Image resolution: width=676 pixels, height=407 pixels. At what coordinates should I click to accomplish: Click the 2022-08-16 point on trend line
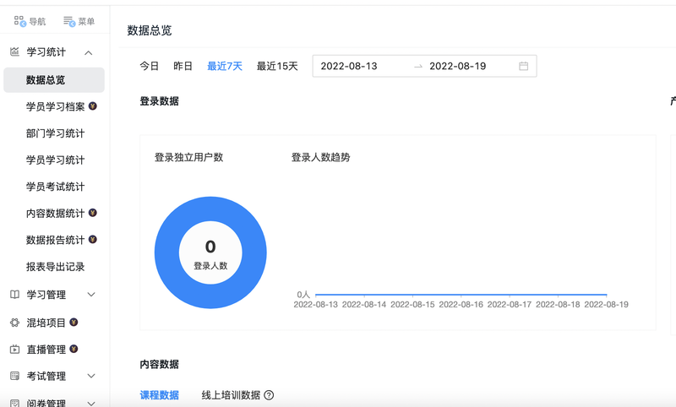click(x=461, y=295)
